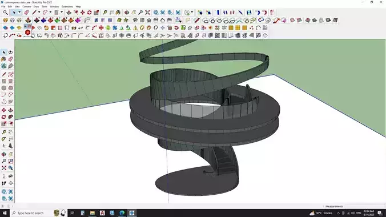Click the highlighted red hexagon extension icon

pos(27,33)
